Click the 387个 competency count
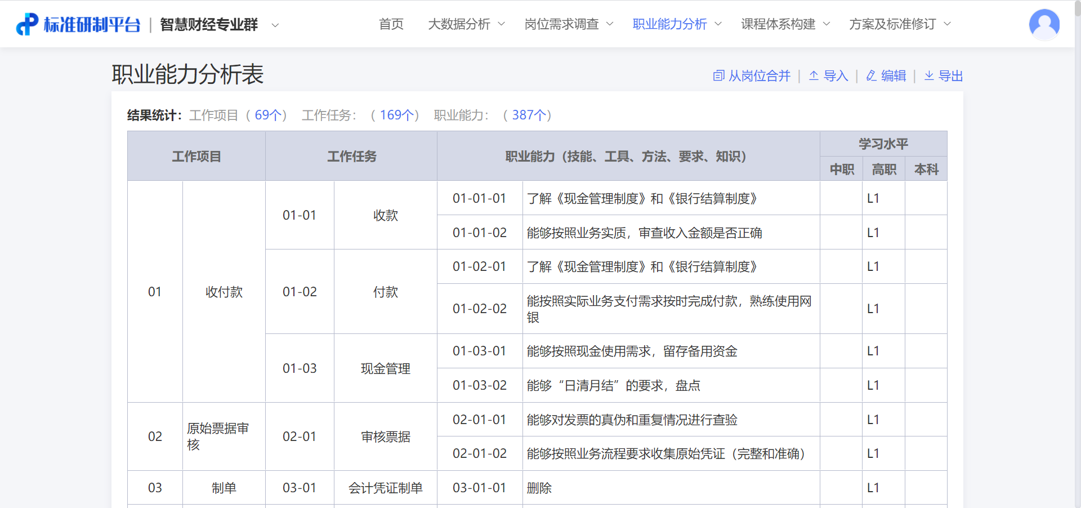The image size is (1081, 508). coord(529,115)
